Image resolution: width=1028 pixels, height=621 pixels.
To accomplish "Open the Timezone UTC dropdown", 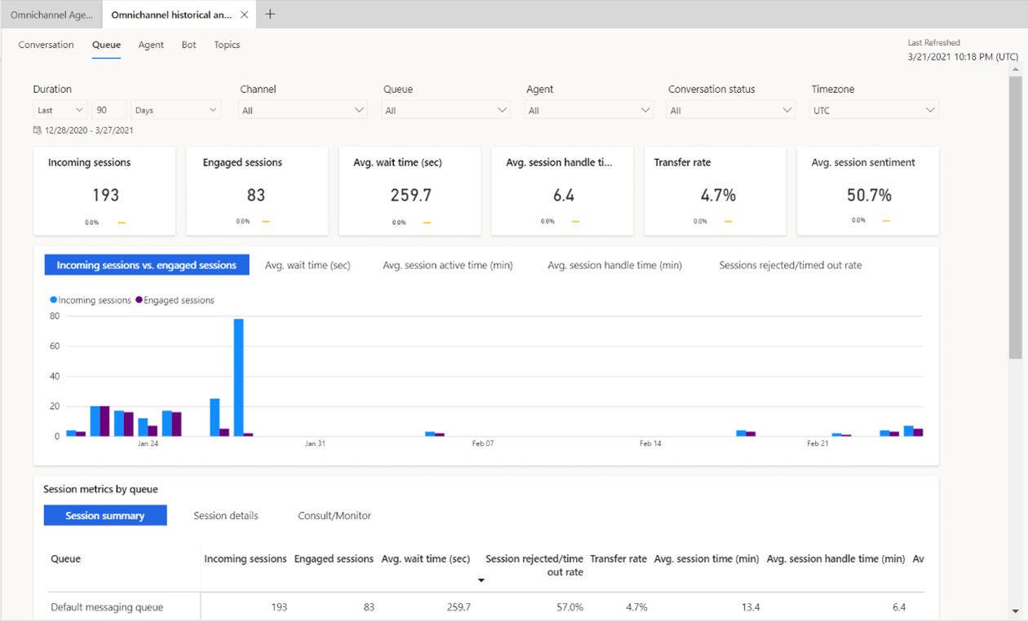I will (875, 110).
